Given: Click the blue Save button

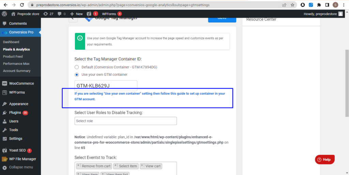Looking at the screenshot, I should point(222,19).
